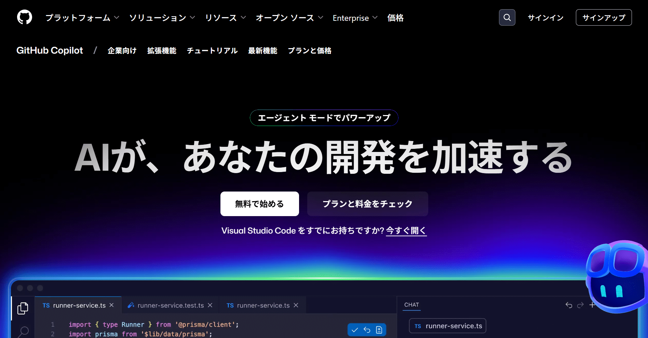The height and width of the screenshot is (338, 648).
Task: Click the AIが、あなたの開発を加速する headline
Action: (324, 157)
